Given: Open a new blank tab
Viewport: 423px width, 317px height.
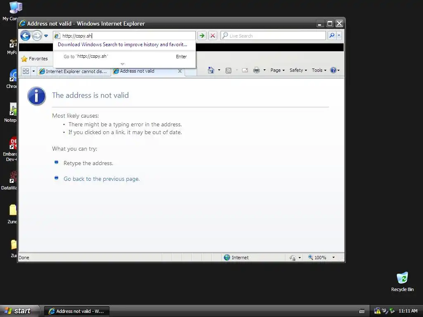Looking at the screenshot, I should (x=191, y=72).
